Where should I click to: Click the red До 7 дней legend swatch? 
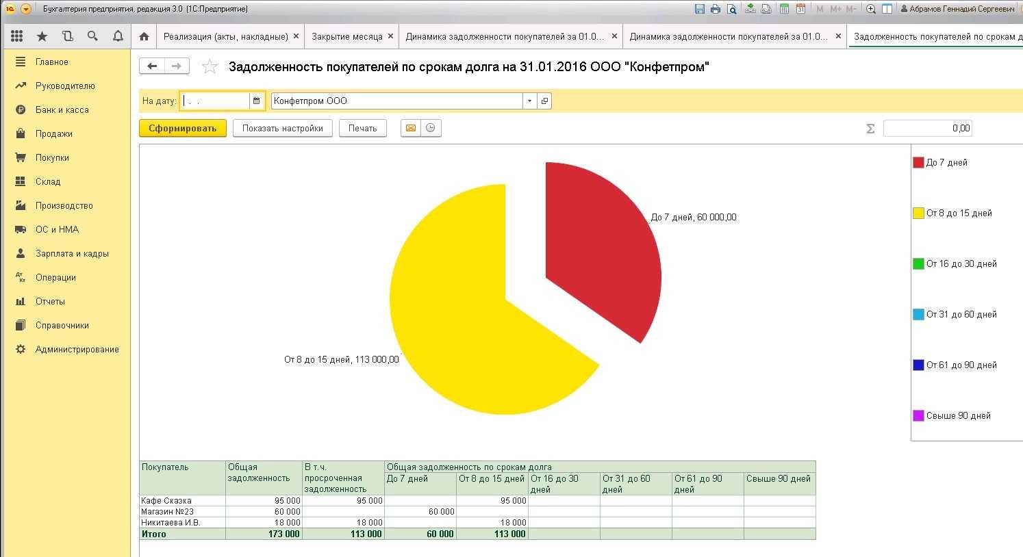click(918, 163)
